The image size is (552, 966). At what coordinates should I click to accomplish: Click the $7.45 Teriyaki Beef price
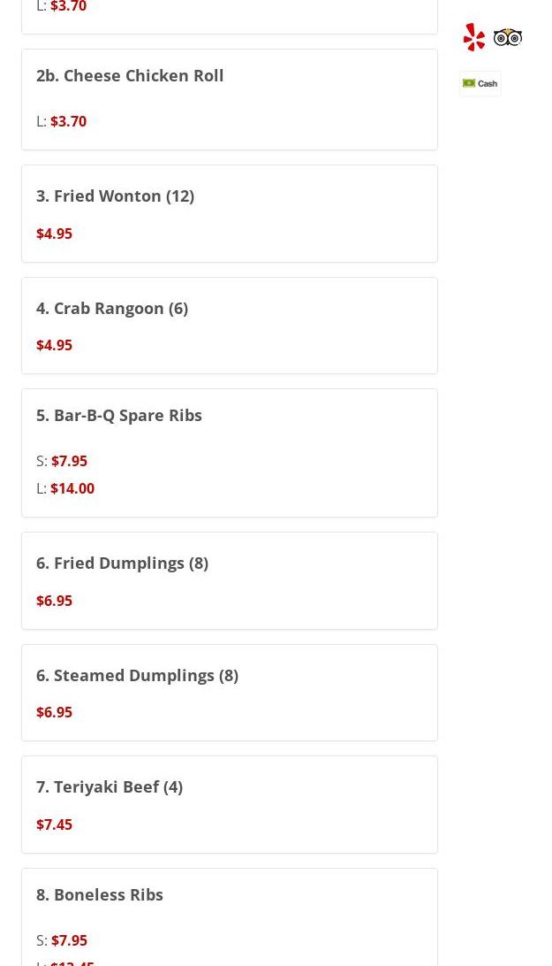[54, 824]
